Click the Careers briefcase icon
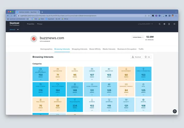184x128 pixels. pyautogui.click(x=92, y=69)
